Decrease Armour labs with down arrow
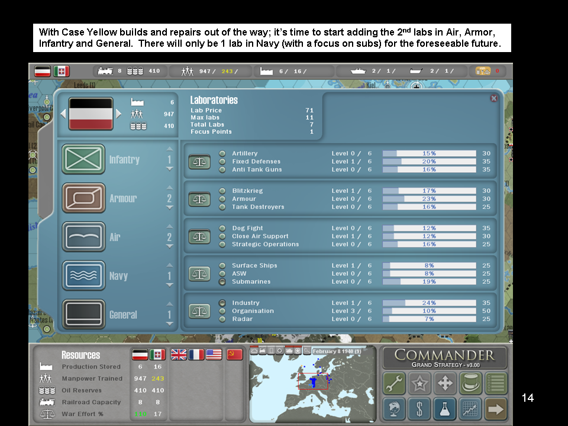 pos(170,208)
